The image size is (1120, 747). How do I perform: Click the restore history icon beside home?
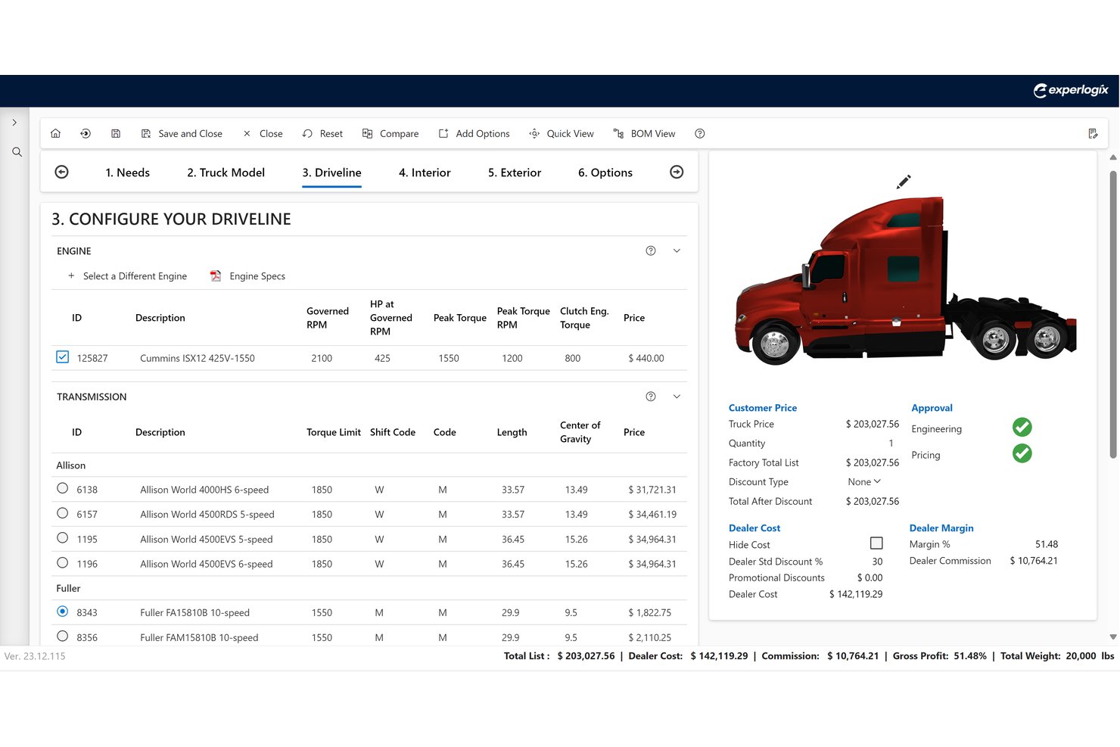click(x=86, y=134)
